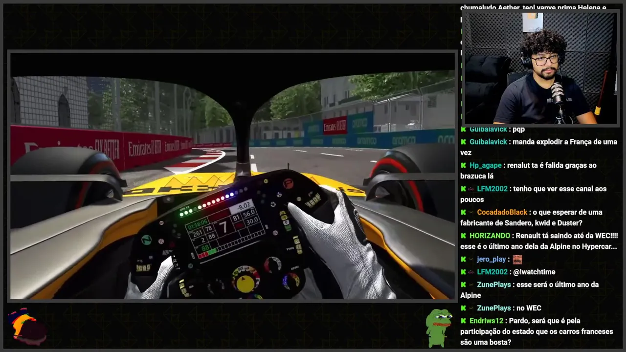Click the racing game video feed

[x=233, y=176]
